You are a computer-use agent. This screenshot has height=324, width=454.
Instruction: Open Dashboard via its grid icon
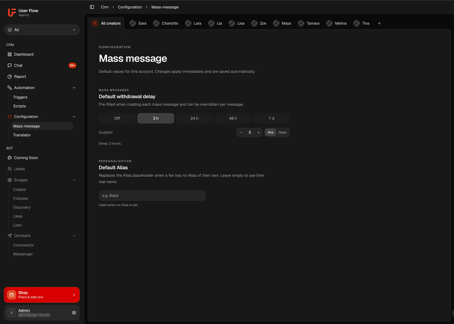(10, 54)
